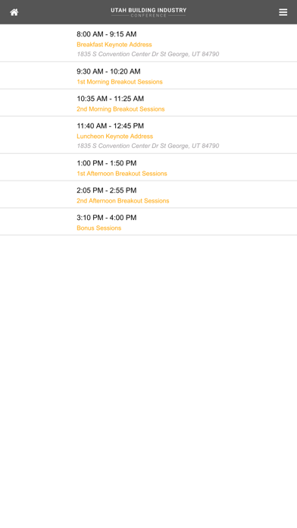Click the Utah Building Industry Conference logo
297x528 pixels.
coord(148,12)
